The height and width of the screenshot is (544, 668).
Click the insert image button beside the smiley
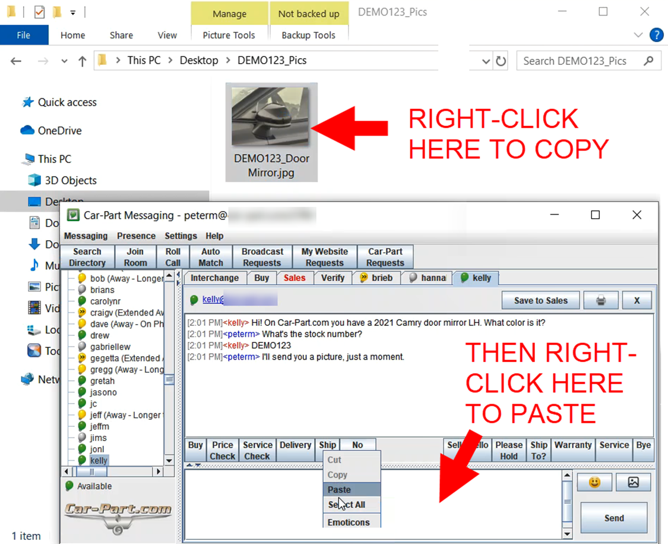pos(634,482)
